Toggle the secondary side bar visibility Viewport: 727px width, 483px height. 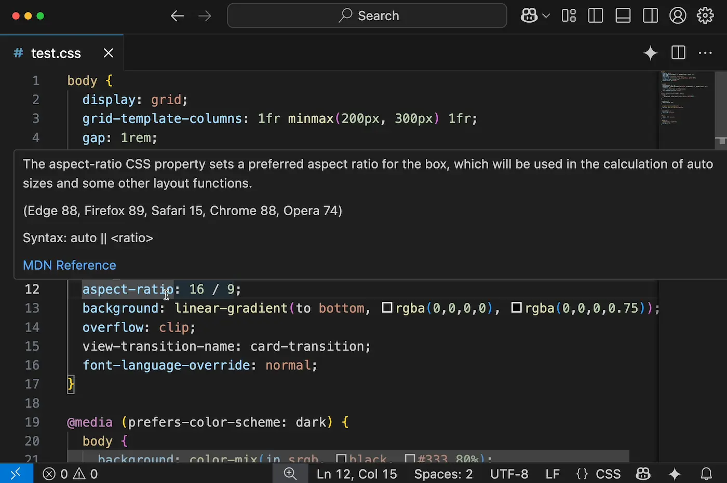pos(650,16)
